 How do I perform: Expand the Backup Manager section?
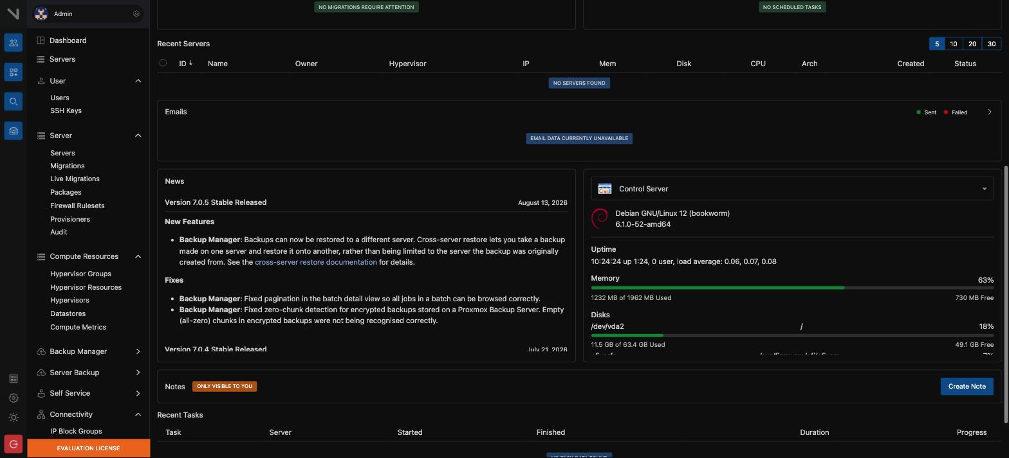click(138, 351)
